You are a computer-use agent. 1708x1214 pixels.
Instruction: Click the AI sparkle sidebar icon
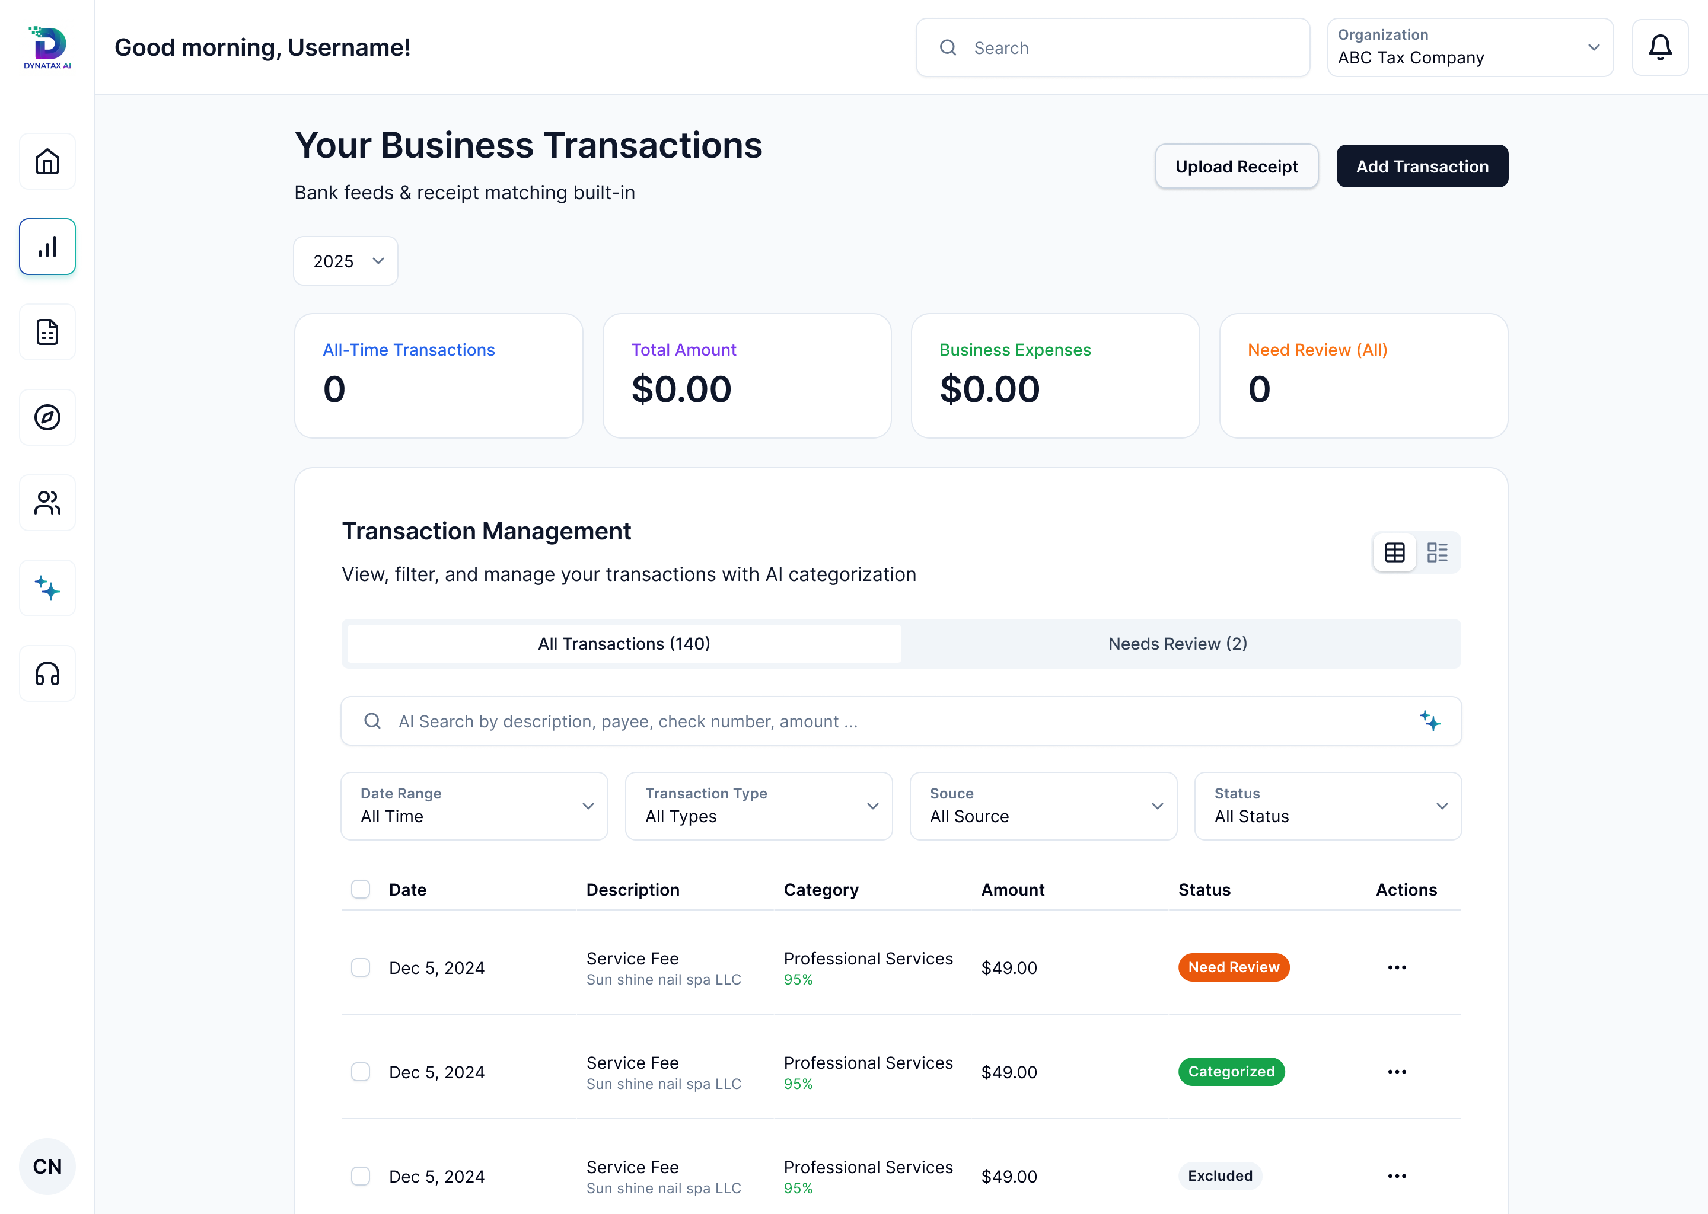click(x=47, y=588)
